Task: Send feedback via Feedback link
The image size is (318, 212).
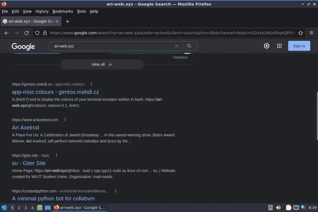Action: pos(180,57)
